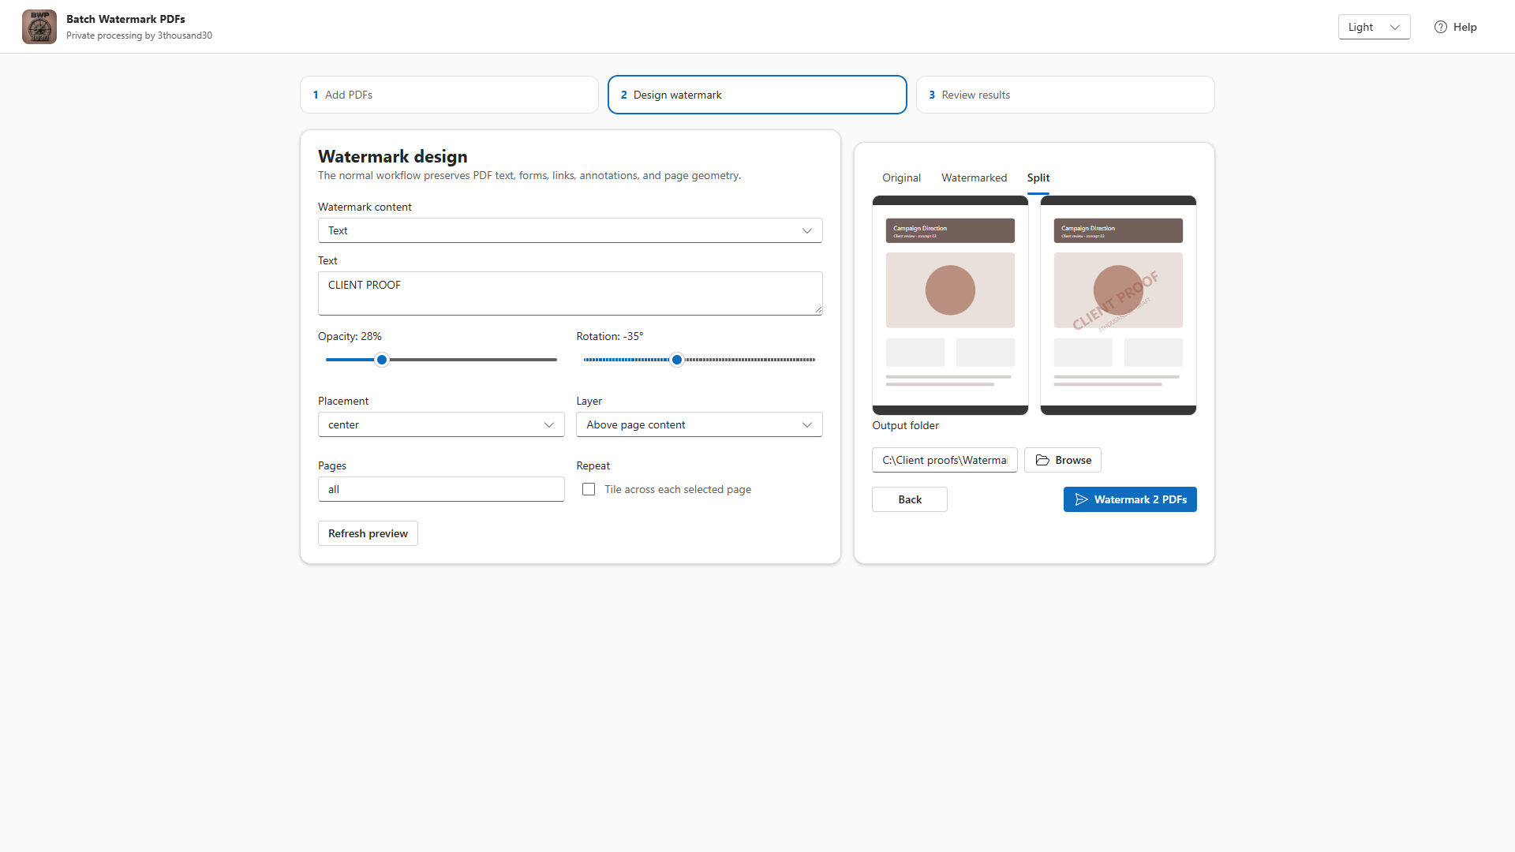Expand the Layer dropdown
Screen dimensions: 1515x852
pos(699,424)
